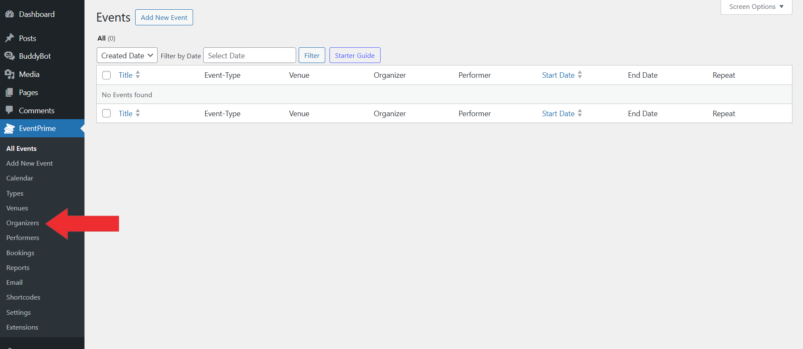The width and height of the screenshot is (803, 349).
Task: Check the select-all box in table footer
Action: 106,114
